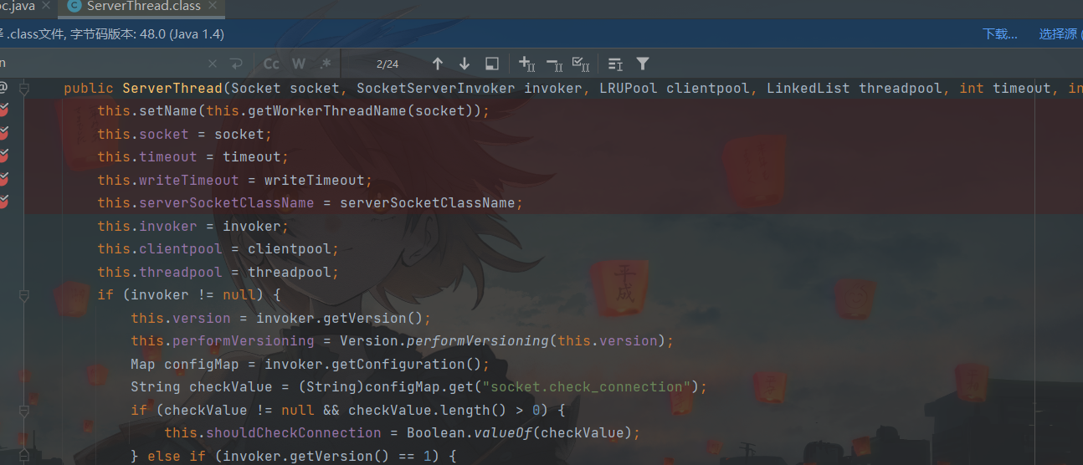Jump to the next search occurrence
The image size is (1083, 465).
coord(465,64)
